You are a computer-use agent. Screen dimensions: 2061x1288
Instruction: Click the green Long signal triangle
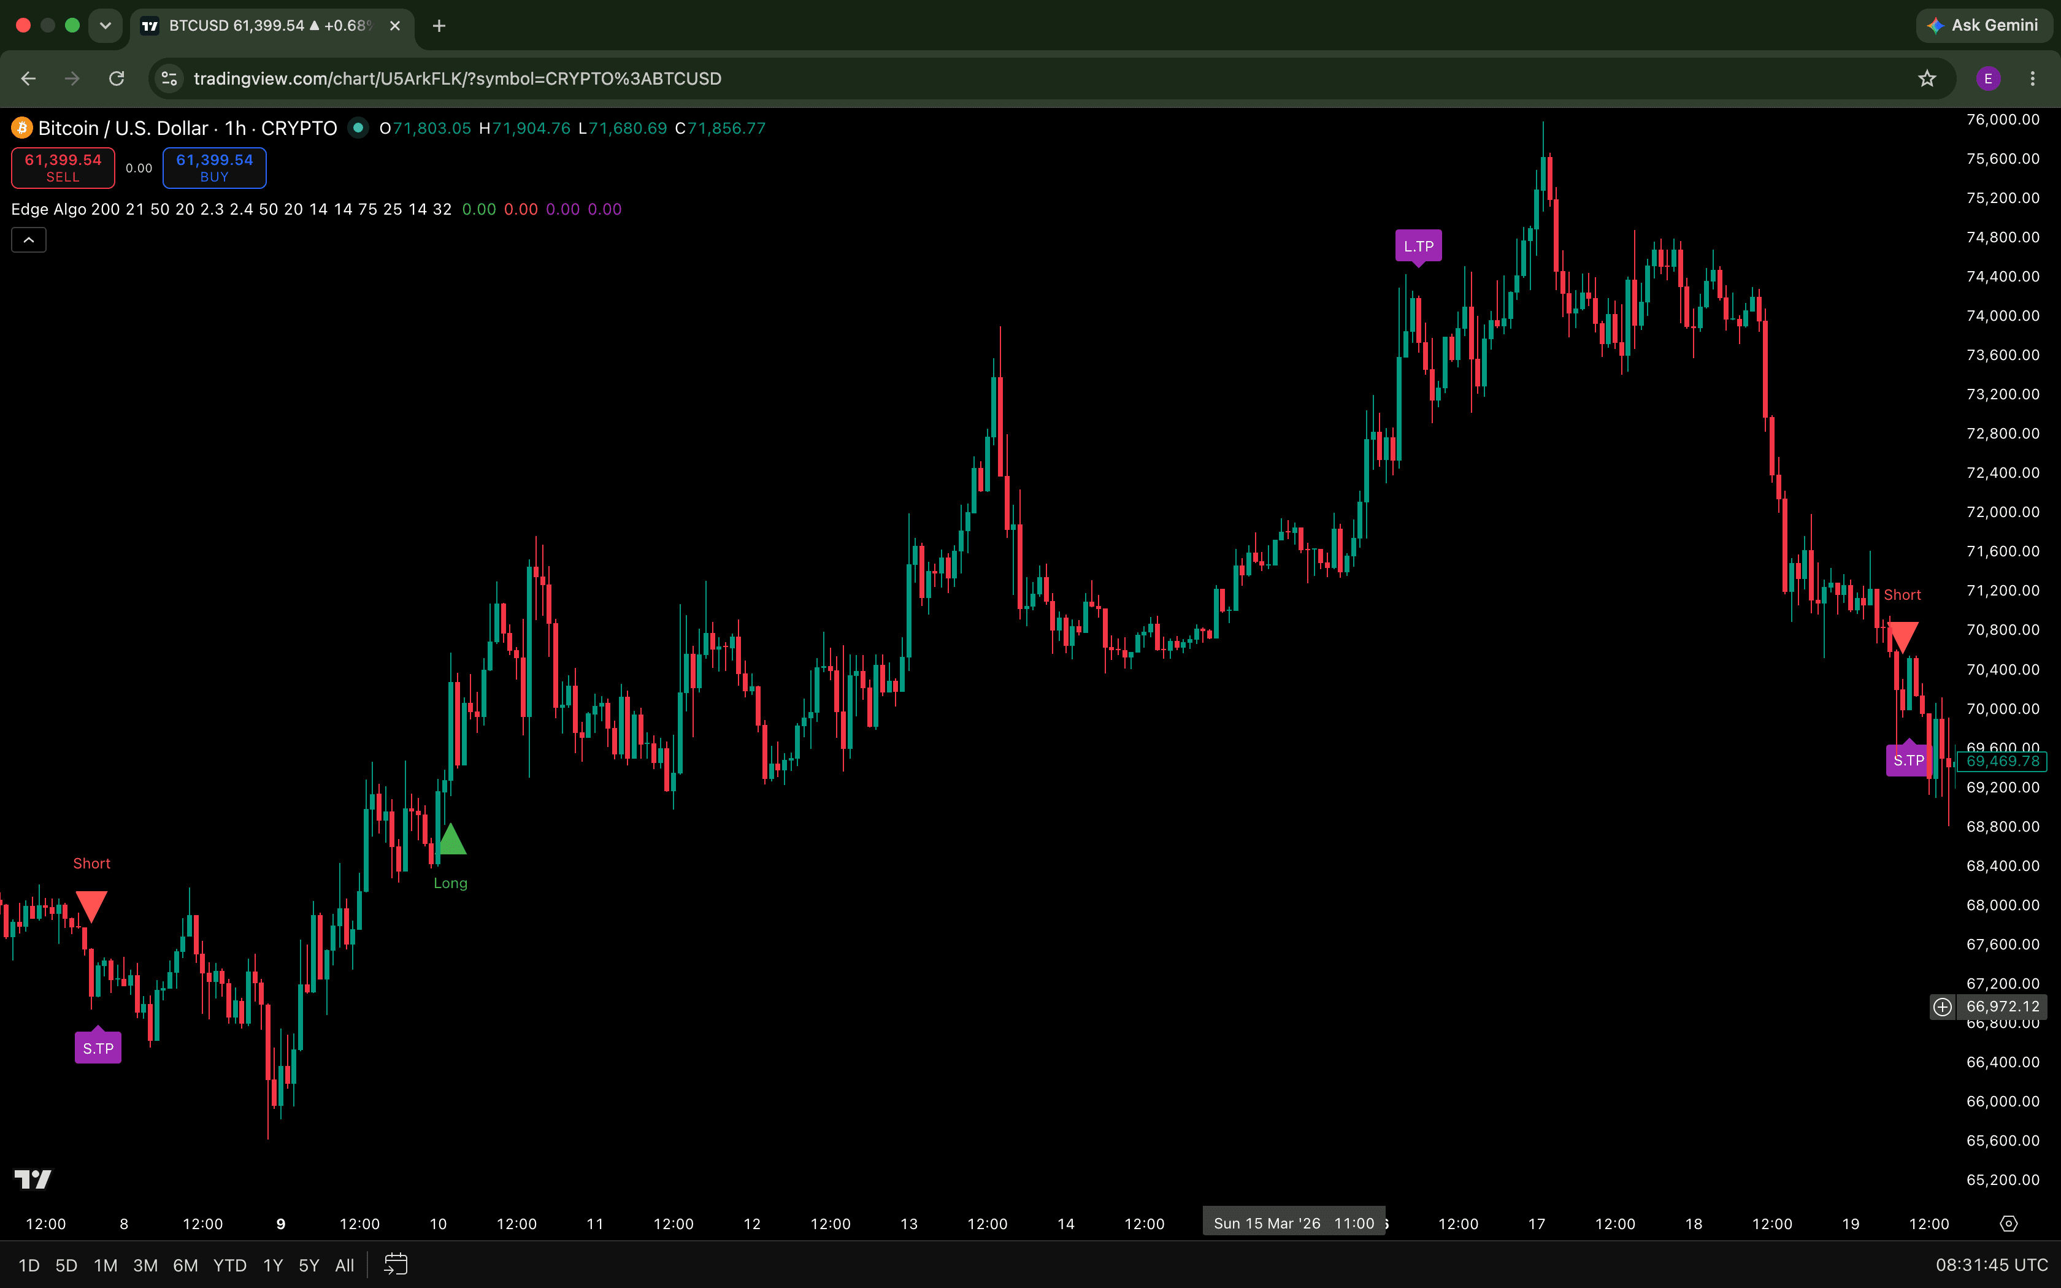450,839
